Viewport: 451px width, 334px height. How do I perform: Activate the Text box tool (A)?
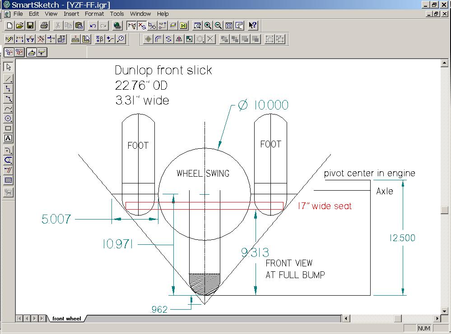(x=8, y=138)
